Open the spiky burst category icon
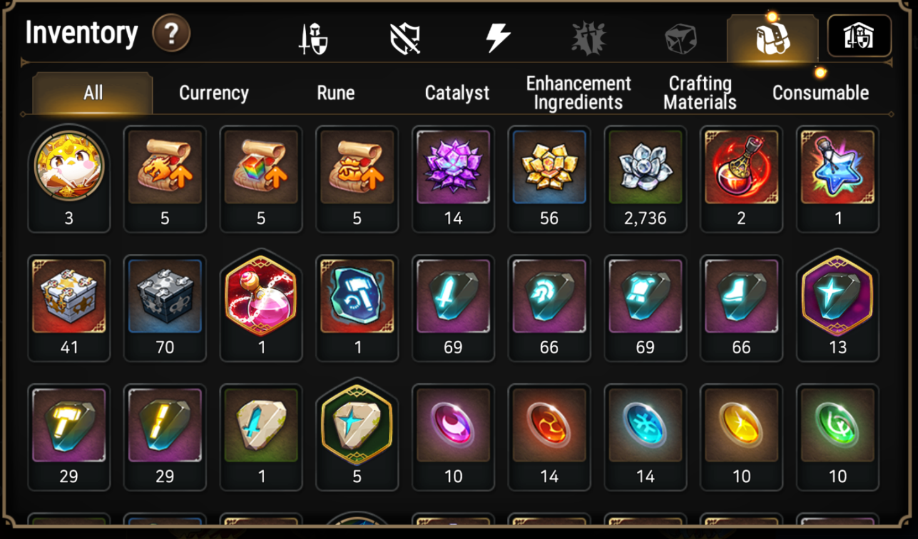Screen dimensions: 918x539 [x=589, y=38]
